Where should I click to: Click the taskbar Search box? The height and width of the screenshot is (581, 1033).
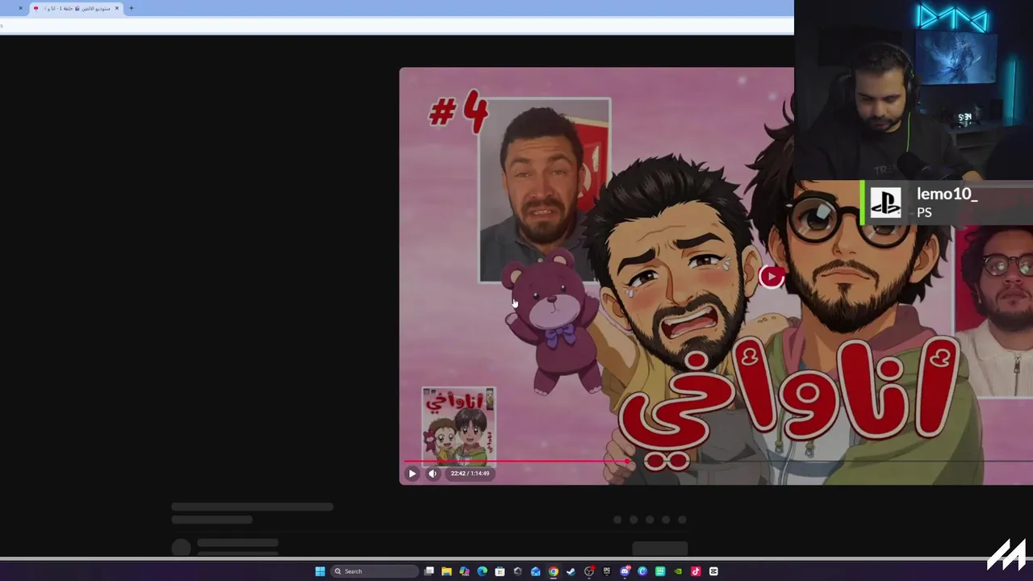click(x=374, y=571)
